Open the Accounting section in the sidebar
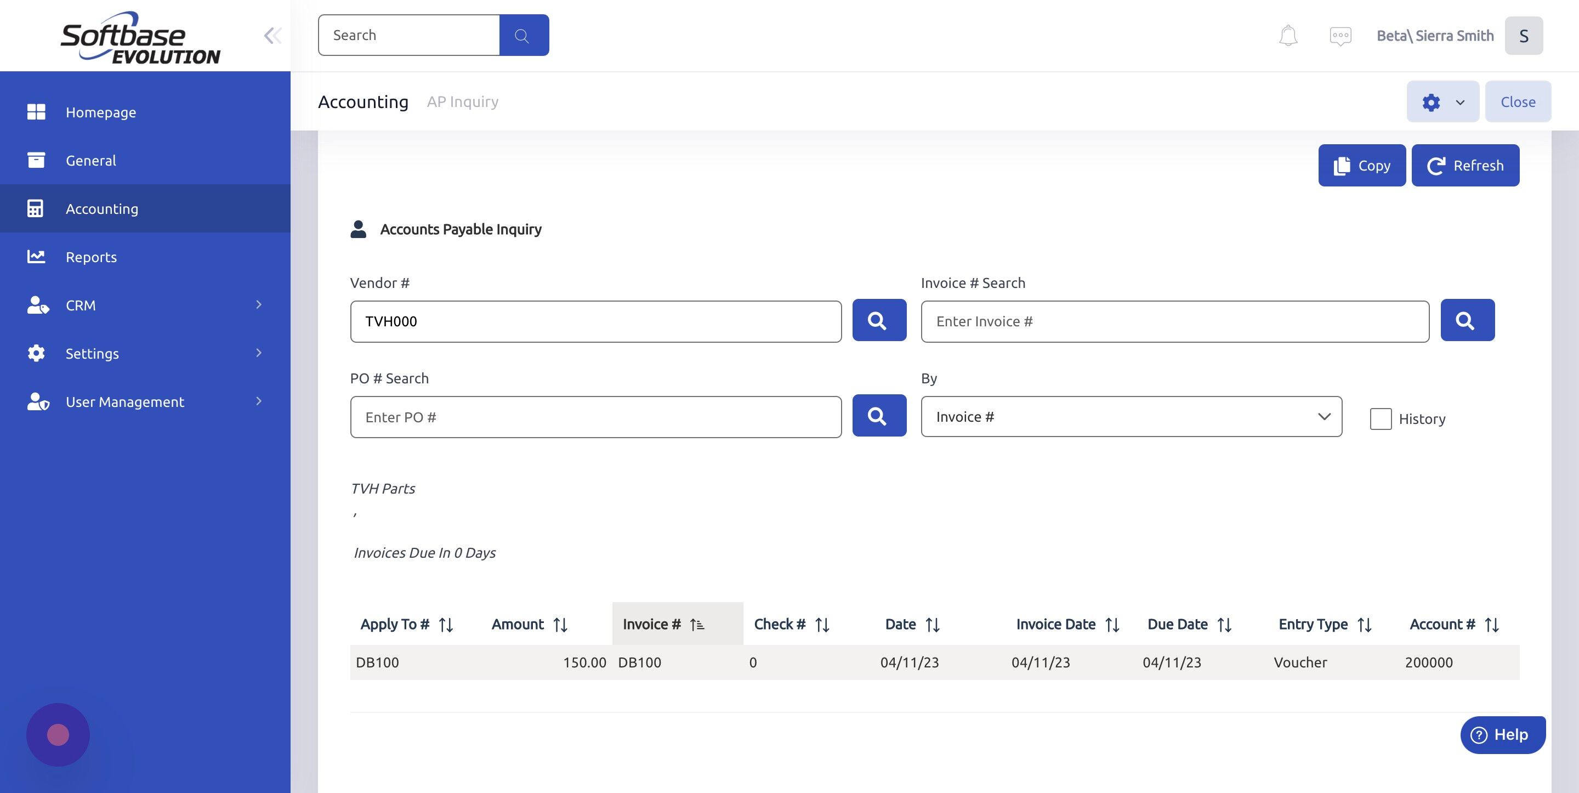1579x793 pixels. [x=102, y=208]
